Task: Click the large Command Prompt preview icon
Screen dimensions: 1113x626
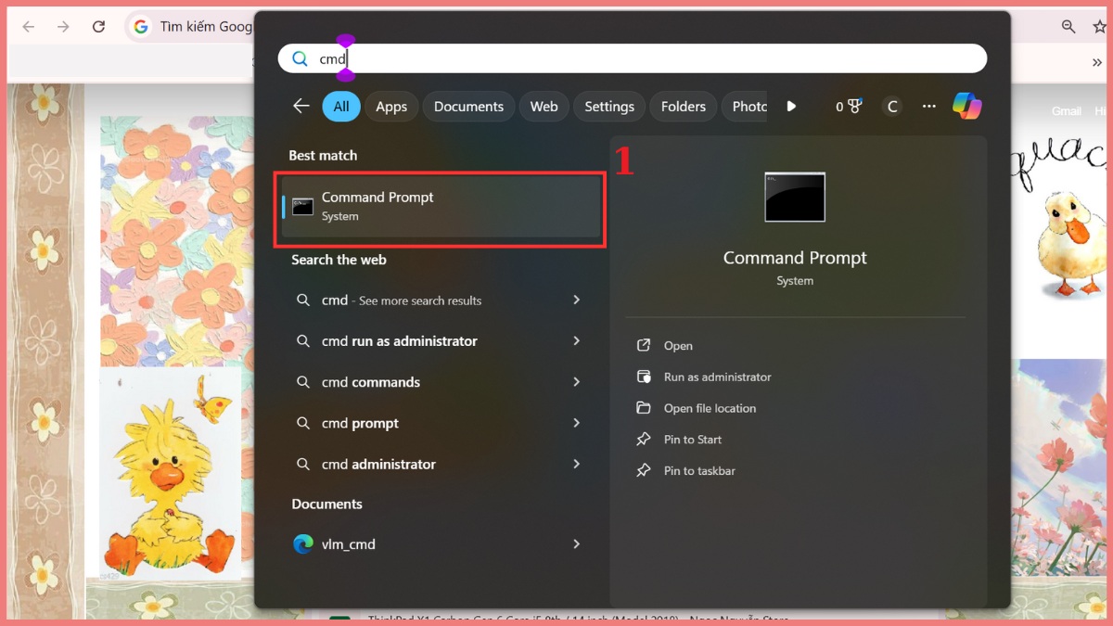Action: [x=794, y=198]
